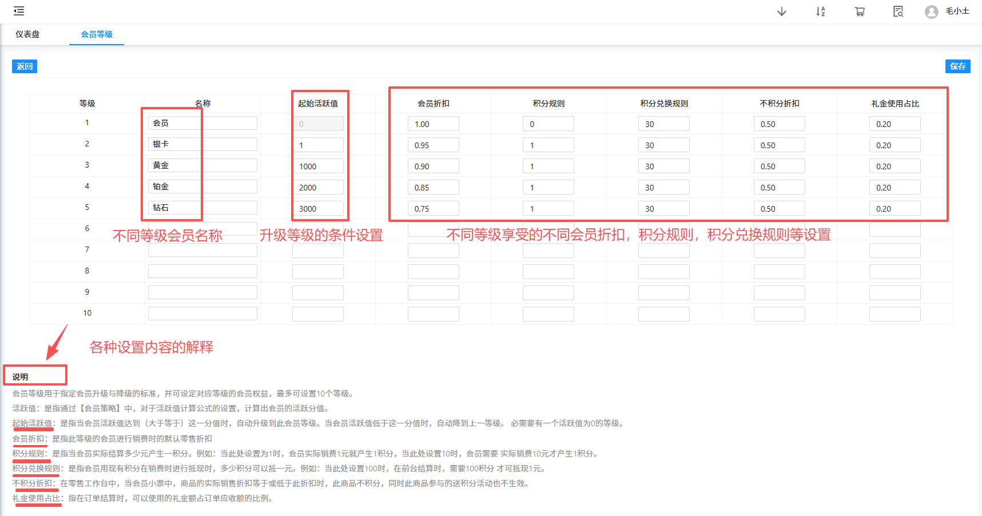Click the 保存 button
982x516 pixels.
(958, 66)
